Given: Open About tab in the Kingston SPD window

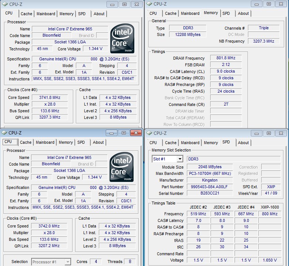Looking at the screenshot, I should point(243,143).
